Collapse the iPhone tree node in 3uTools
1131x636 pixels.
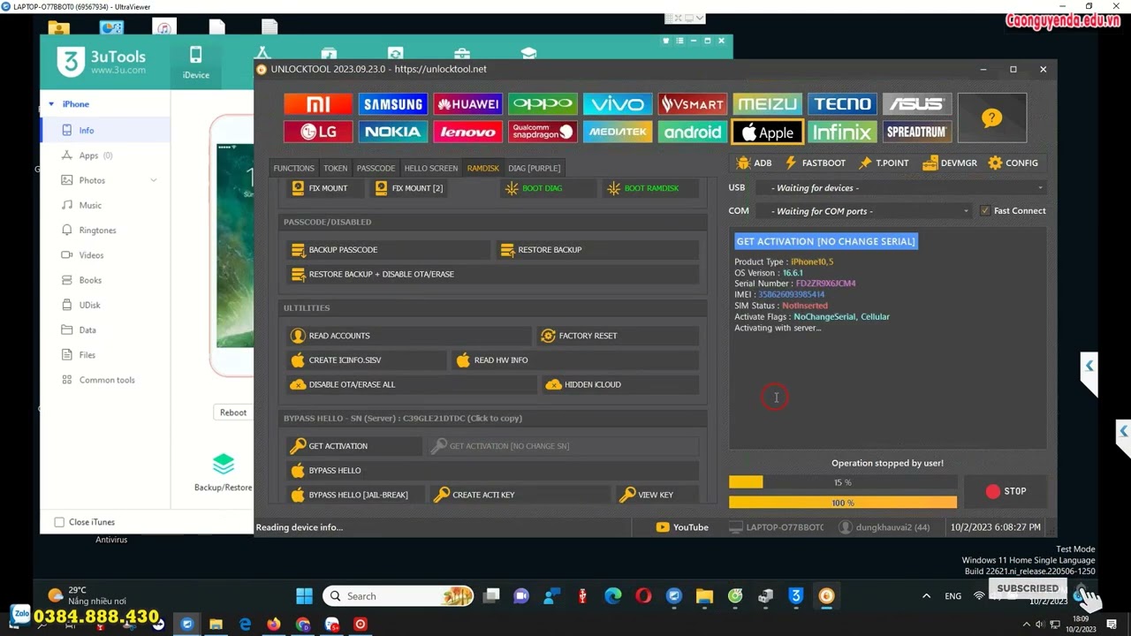(51, 104)
